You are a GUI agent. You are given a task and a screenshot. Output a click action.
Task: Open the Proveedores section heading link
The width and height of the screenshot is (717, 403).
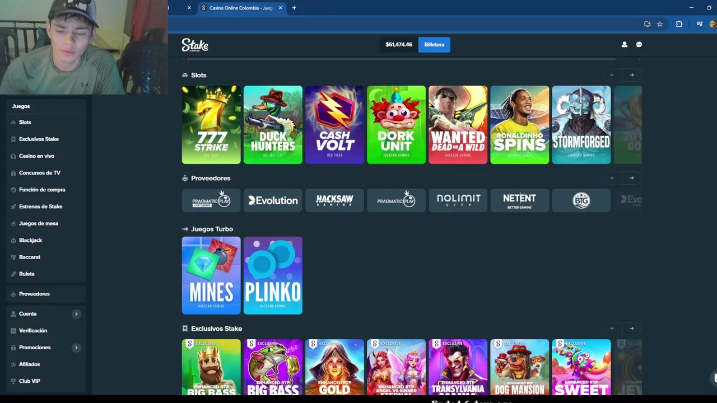pyautogui.click(x=211, y=178)
